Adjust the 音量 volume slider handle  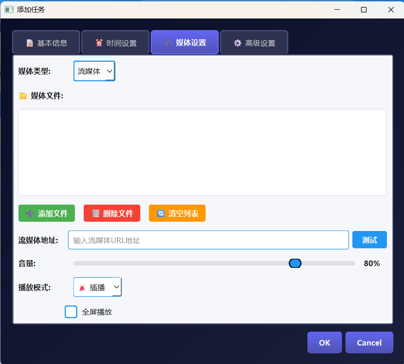[x=295, y=263]
